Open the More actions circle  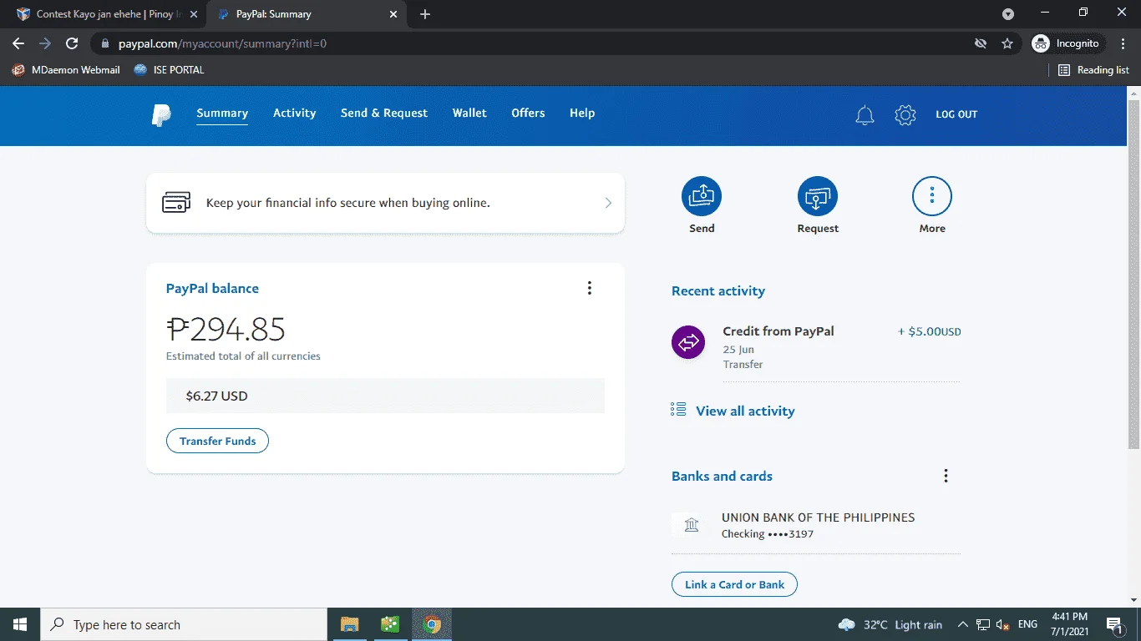click(932, 197)
